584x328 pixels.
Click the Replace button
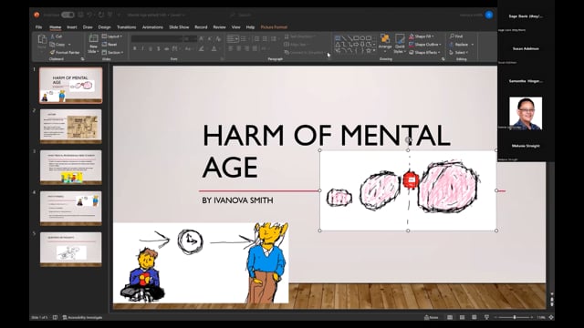pos(462,45)
